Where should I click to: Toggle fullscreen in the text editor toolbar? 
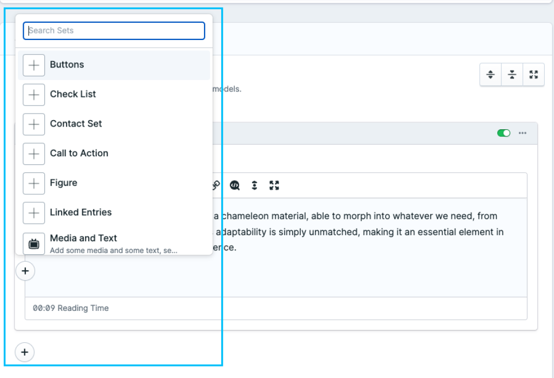274,185
